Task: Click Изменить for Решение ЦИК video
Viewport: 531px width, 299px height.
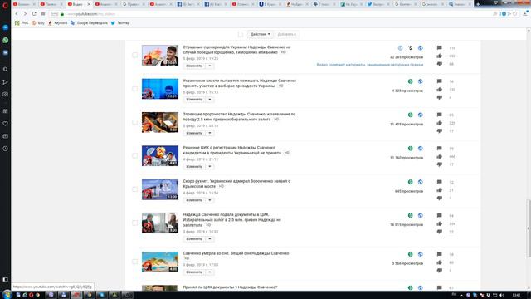Action: pyautogui.click(x=194, y=166)
